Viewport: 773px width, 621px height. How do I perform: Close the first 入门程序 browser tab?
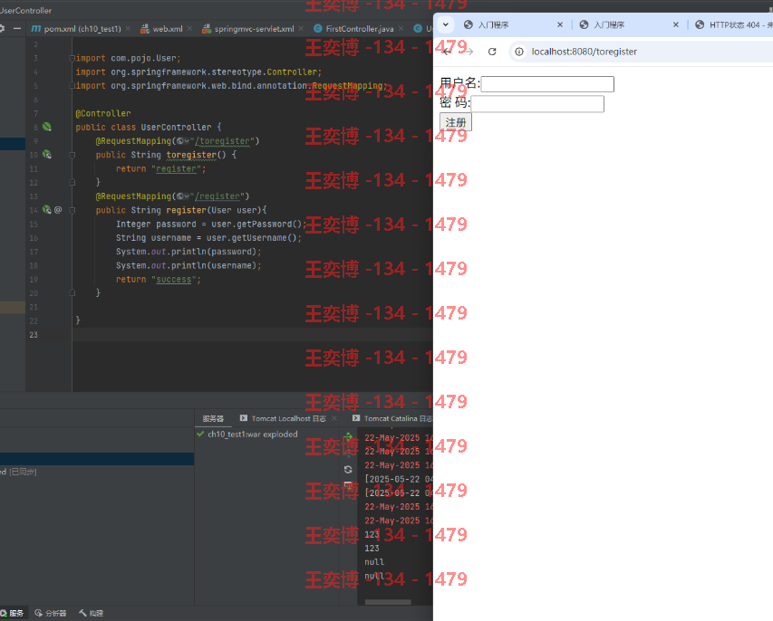coord(560,24)
